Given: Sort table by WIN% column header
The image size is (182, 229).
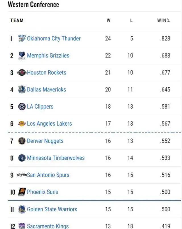Looking at the screenshot, I should [x=163, y=21].
